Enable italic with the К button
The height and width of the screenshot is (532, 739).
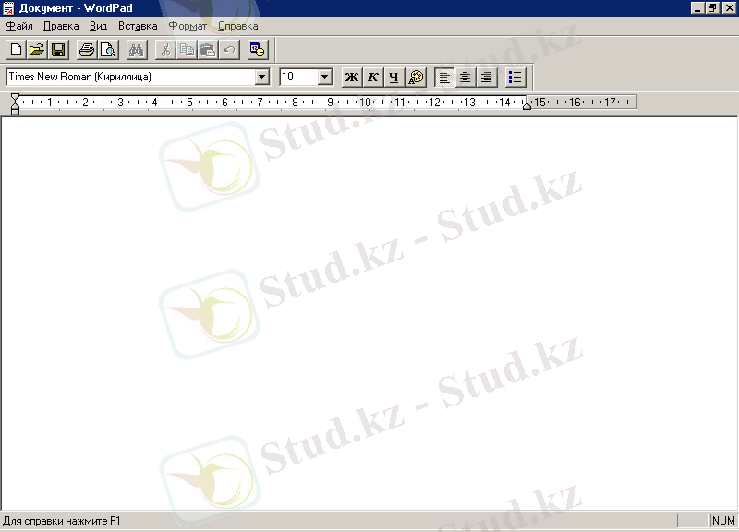click(373, 78)
